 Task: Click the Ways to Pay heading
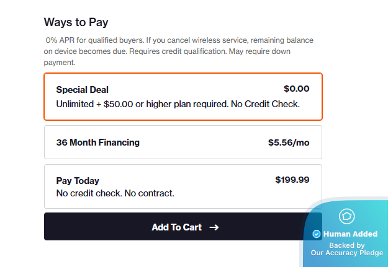pos(76,22)
